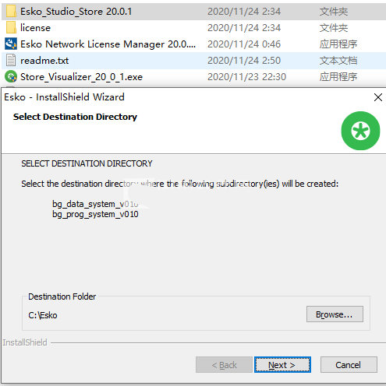386x386 pixels.
Task: Select the Esko_Studio_Store 20.0.1 folder icon
Action: [11, 12]
